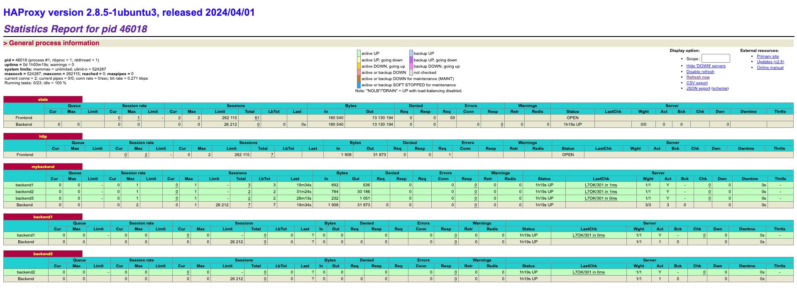The image size is (797, 298).
Task: Click the Scope text input field
Action: pyautogui.click(x=715, y=59)
